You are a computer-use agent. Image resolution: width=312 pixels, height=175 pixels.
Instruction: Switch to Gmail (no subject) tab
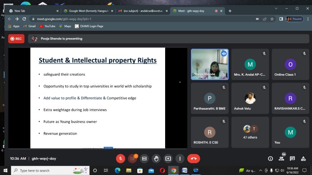(143, 11)
